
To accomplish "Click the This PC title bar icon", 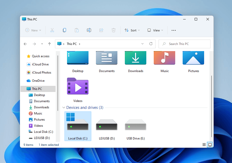I will coord(24,19).
